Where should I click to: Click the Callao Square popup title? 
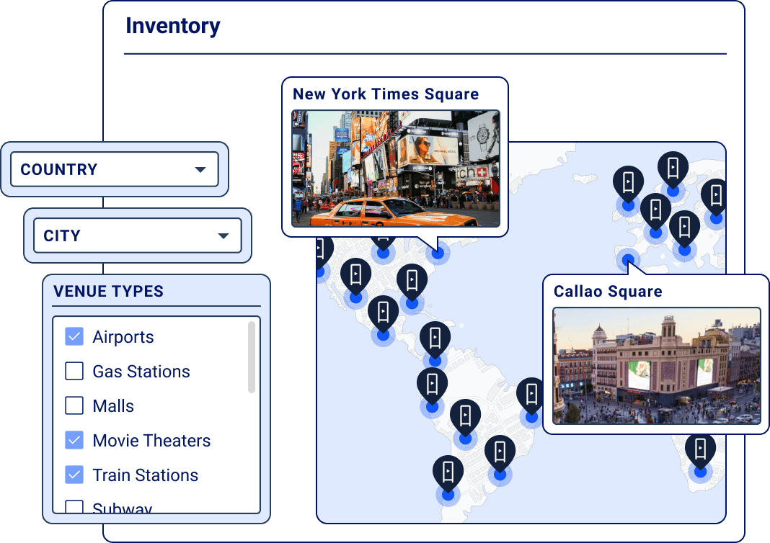pos(608,292)
